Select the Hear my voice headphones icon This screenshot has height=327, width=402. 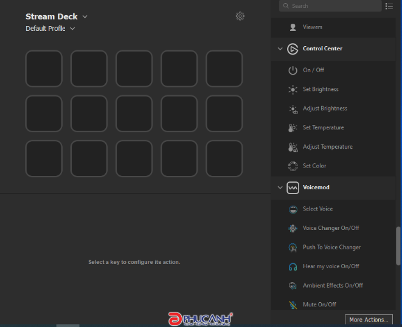[x=293, y=267]
